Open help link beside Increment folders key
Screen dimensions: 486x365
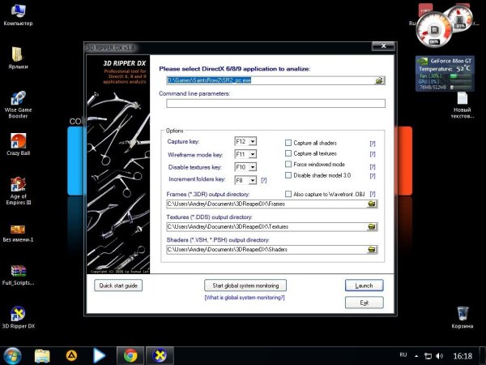[264, 180]
